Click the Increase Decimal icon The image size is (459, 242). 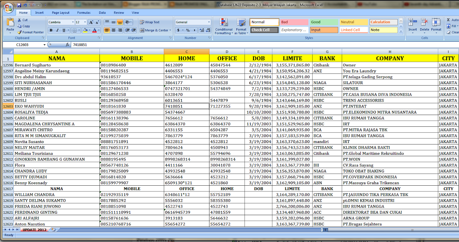click(202, 30)
